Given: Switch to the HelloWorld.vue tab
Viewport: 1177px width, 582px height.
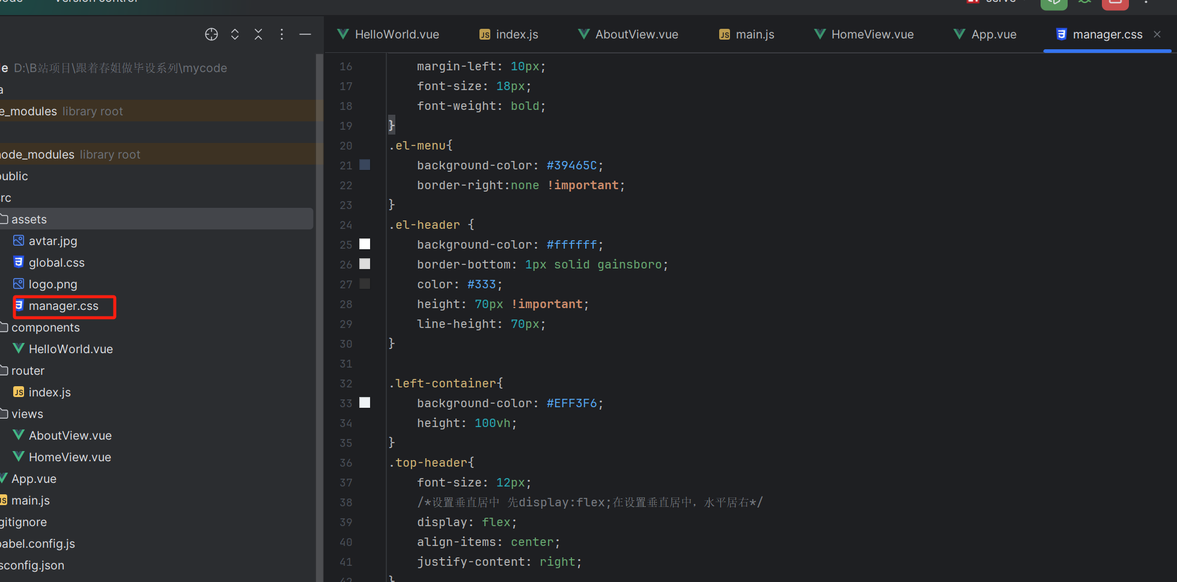Looking at the screenshot, I should [x=388, y=34].
